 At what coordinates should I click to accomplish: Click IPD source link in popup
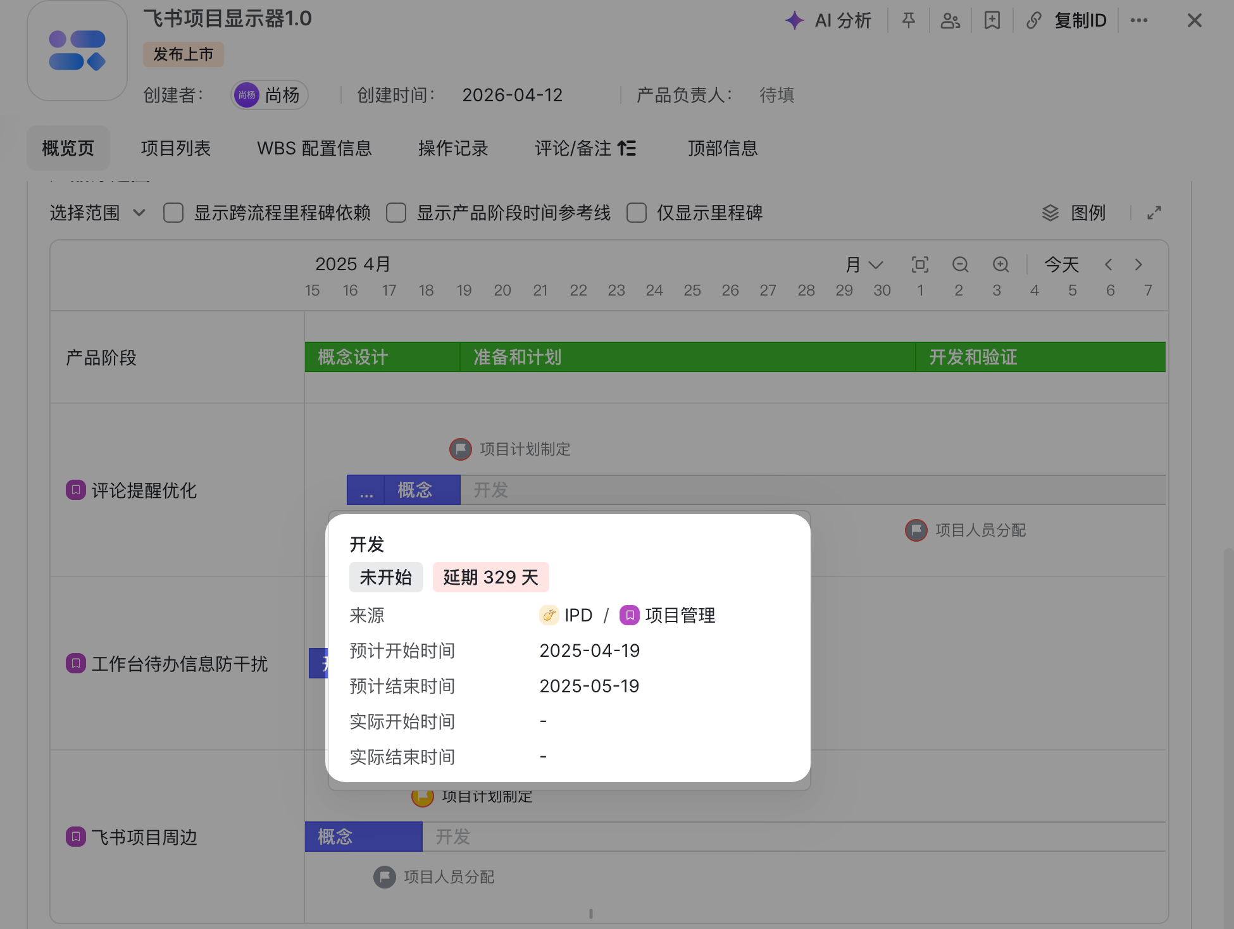click(x=566, y=615)
